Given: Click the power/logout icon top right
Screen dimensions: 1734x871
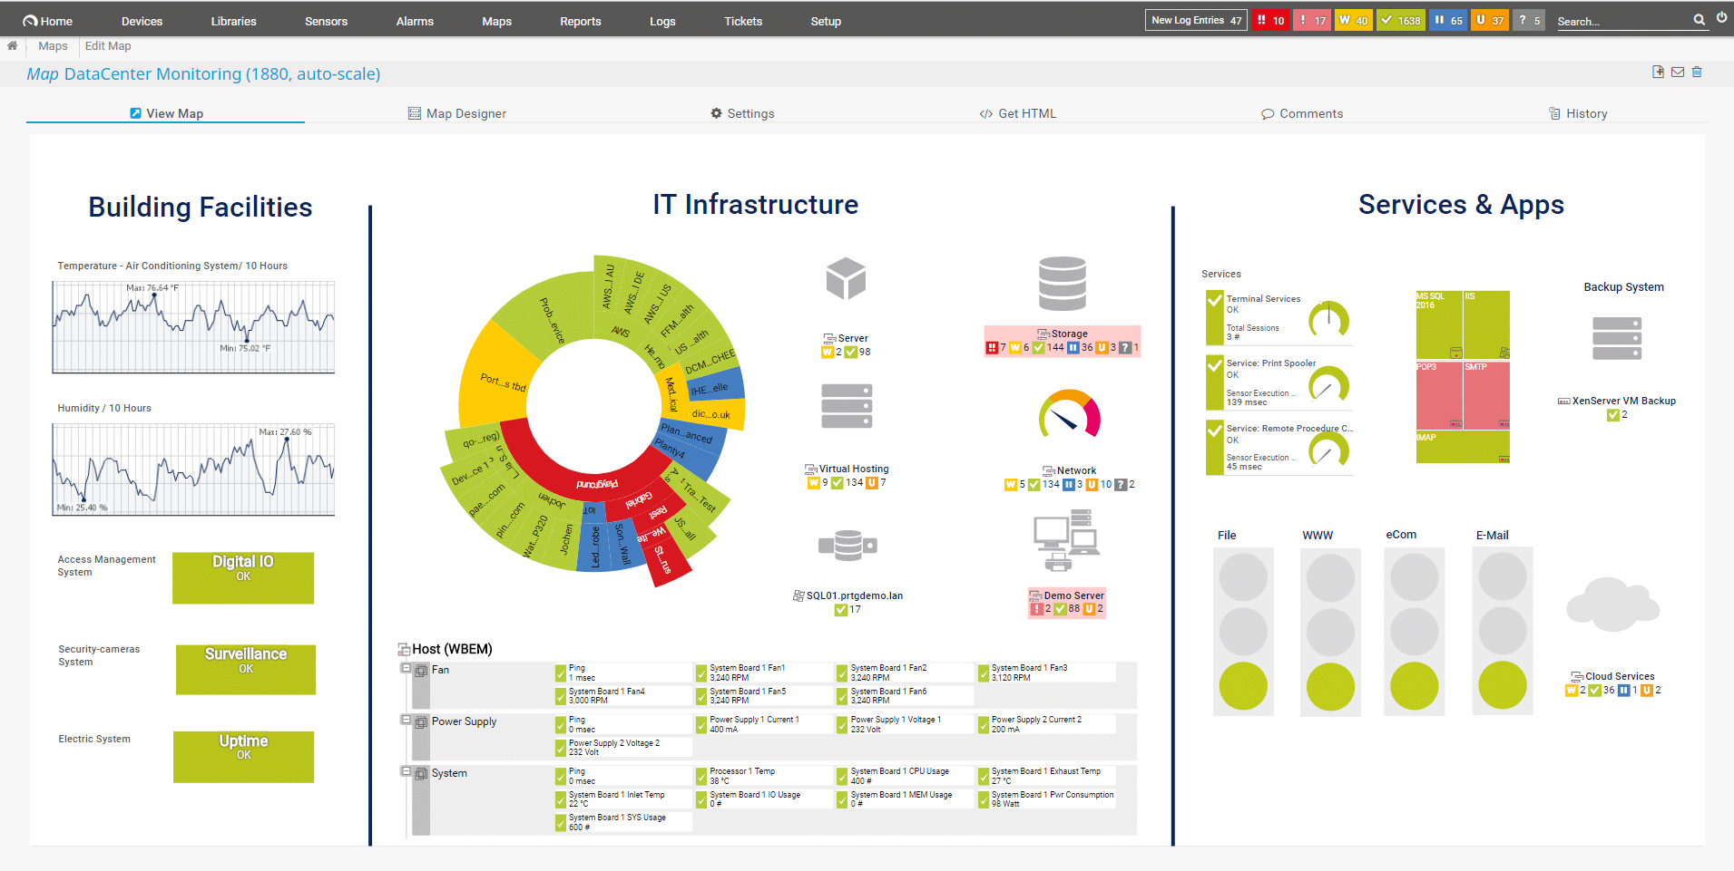Looking at the screenshot, I should coord(1721,19).
